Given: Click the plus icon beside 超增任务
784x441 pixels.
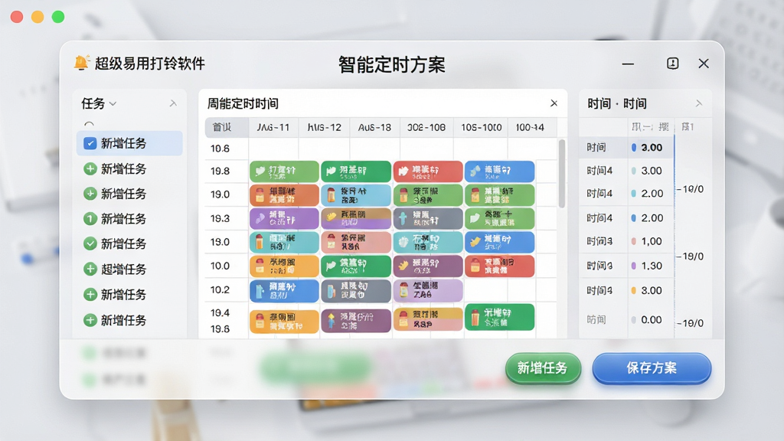Looking at the screenshot, I should coord(90,269).
